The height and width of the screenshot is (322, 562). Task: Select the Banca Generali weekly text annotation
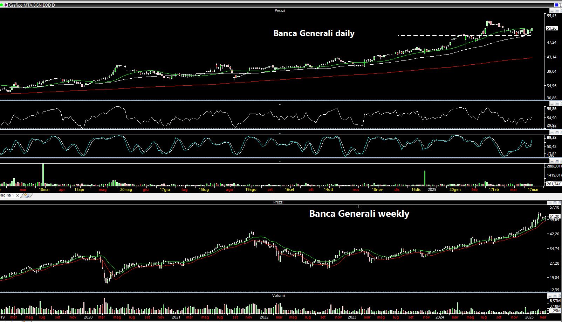pyautogui.click(x=359, y=214)
